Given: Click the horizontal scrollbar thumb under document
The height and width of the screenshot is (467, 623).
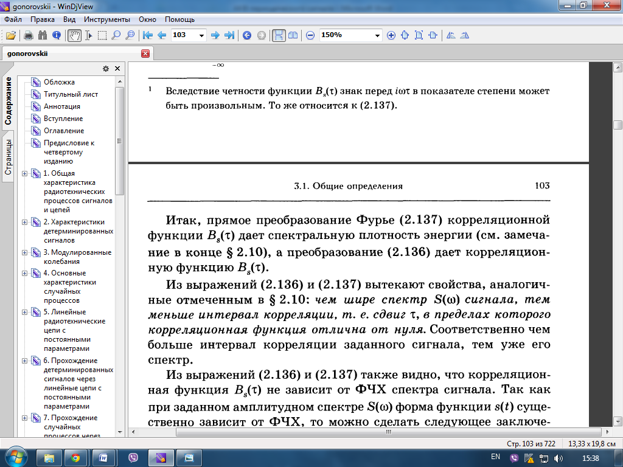Looking at the screenshot, I should tap(389, 432).
